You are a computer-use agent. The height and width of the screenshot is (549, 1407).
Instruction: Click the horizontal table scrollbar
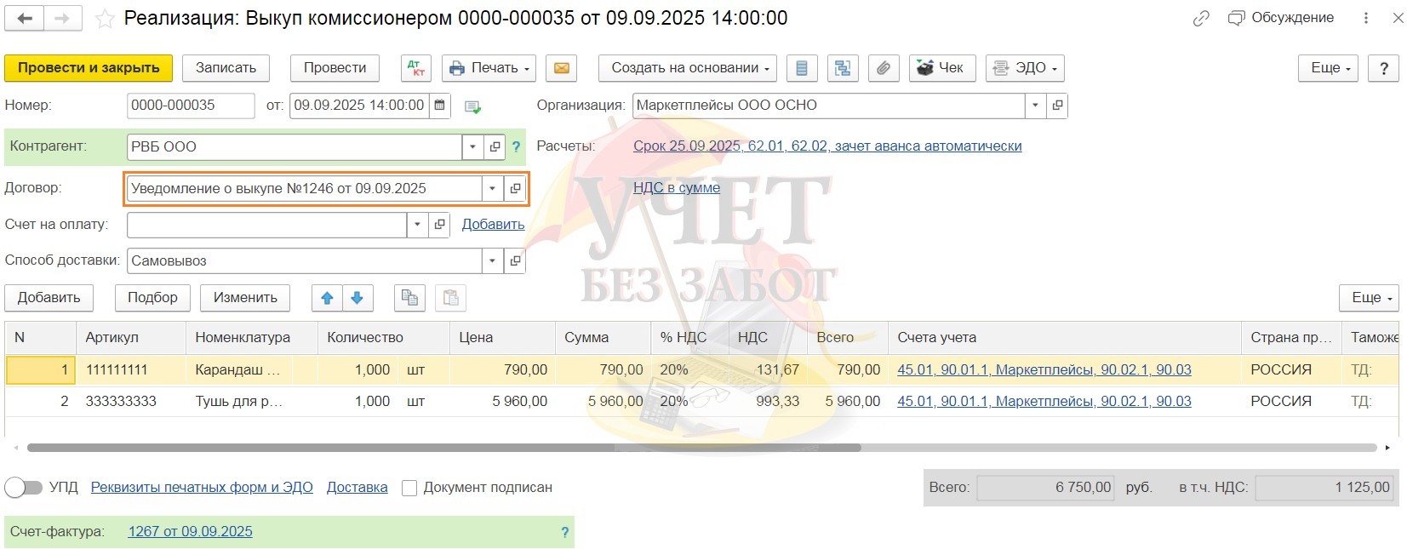pyautogui.click(x=443, y=448)
